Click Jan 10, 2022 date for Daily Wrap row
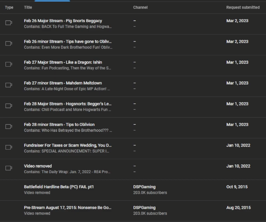266x222 pixels. 238,166
